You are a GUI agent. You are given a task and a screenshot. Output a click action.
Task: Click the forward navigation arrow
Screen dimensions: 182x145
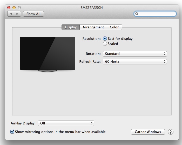[x=18, y=14]
